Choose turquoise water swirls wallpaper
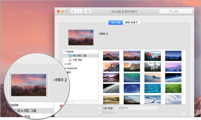The height and width of the screenshot is (120, 201). pyautogui.click(x=153, y=88)
